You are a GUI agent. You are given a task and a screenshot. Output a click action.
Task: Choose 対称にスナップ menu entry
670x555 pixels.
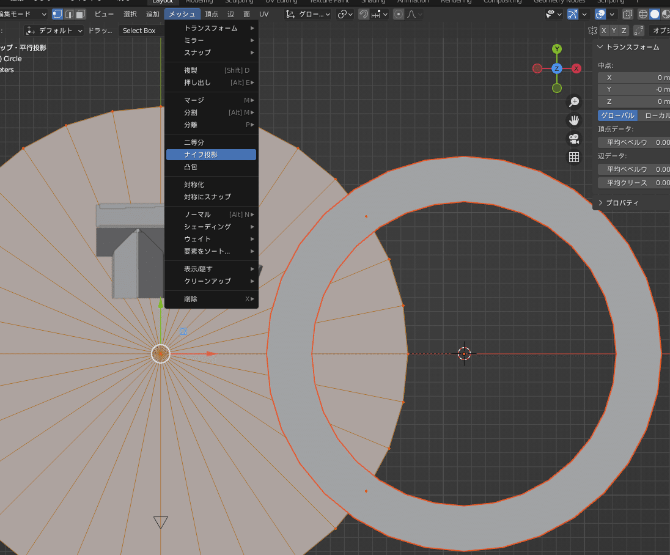tap(212, 197)
